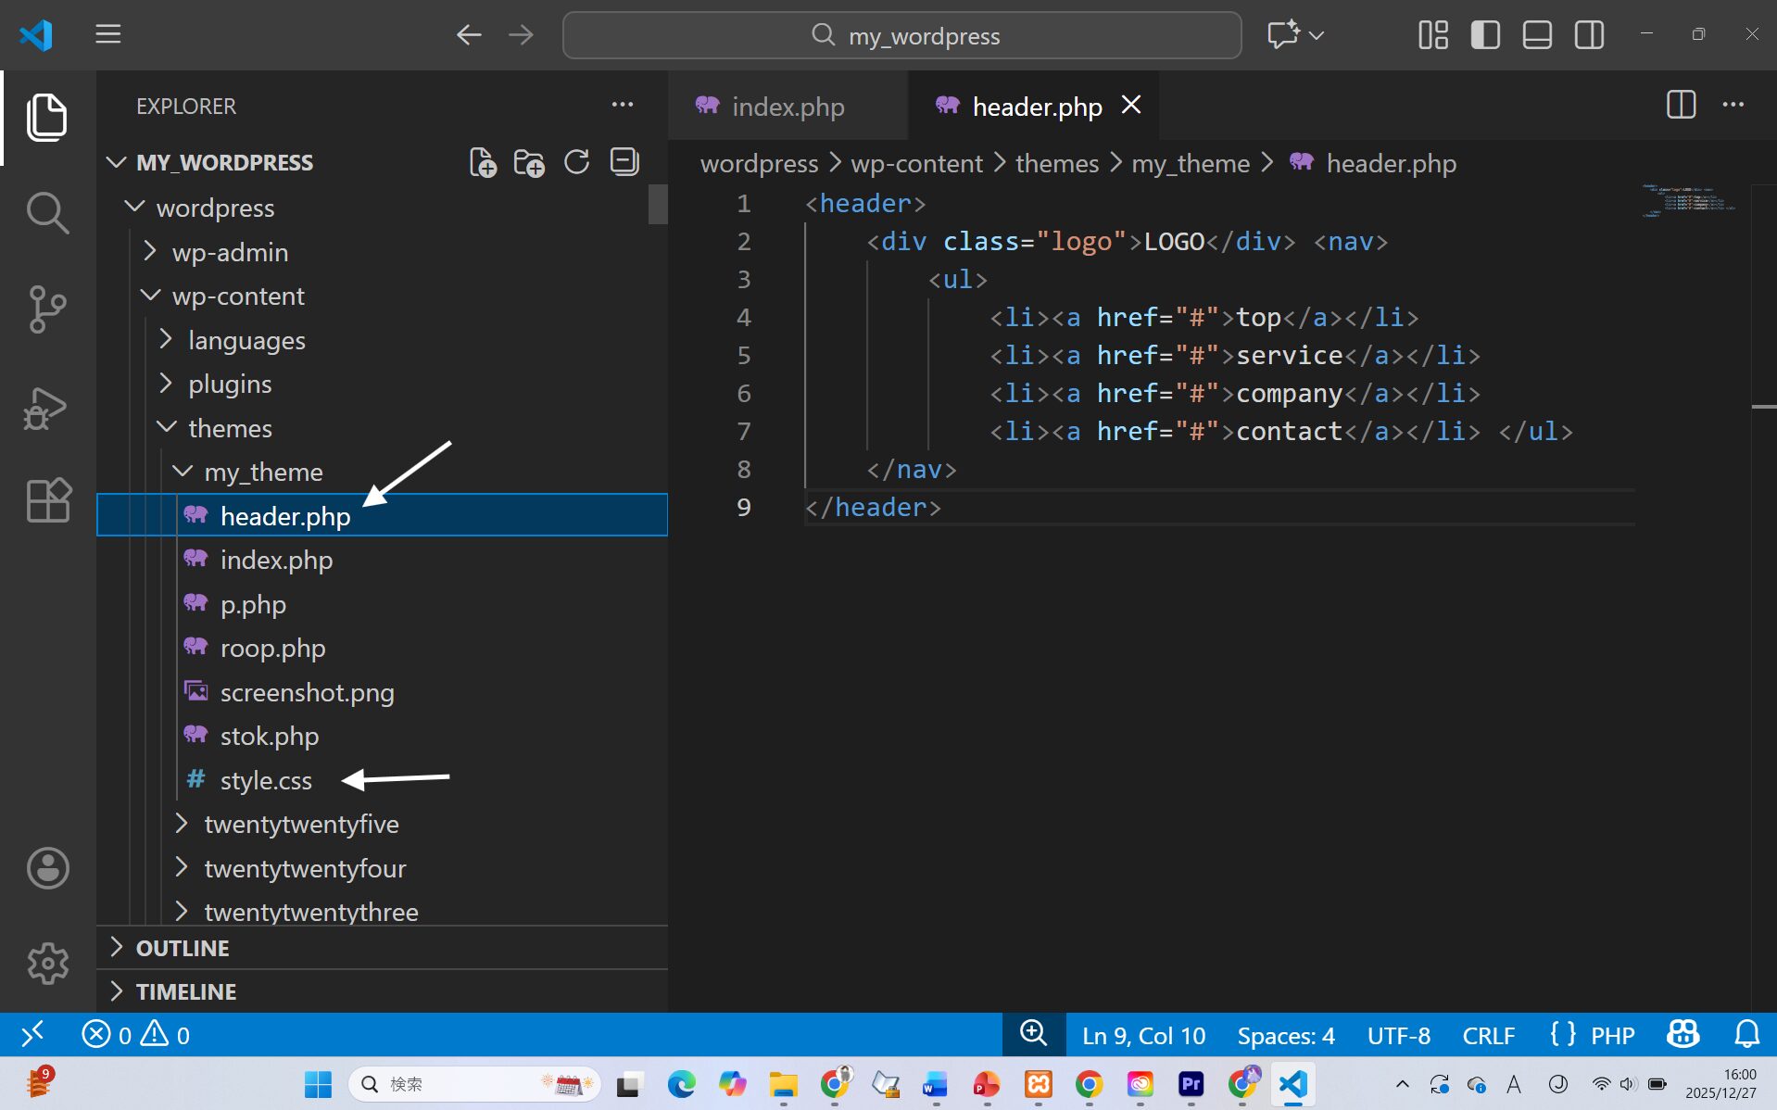Viewport: 1777px width, 1110px height.
Task: Switch to the index.php tab
Action: pyautogui.click(x=787, y=107)
